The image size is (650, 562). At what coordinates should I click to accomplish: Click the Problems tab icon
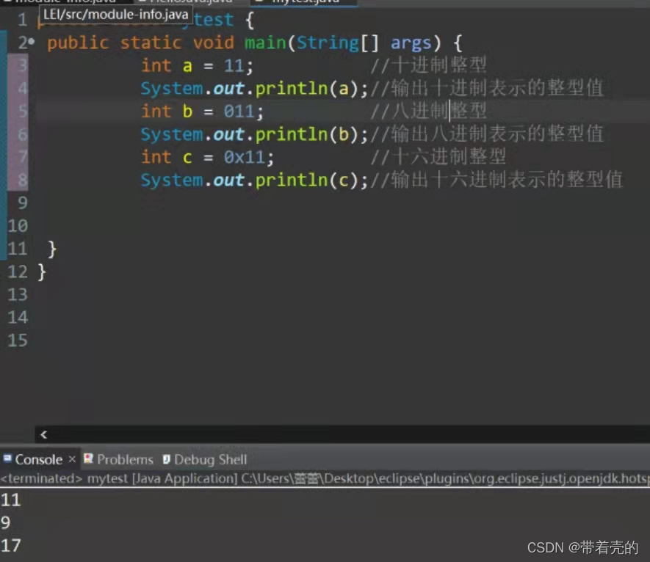tap(88, 459)
